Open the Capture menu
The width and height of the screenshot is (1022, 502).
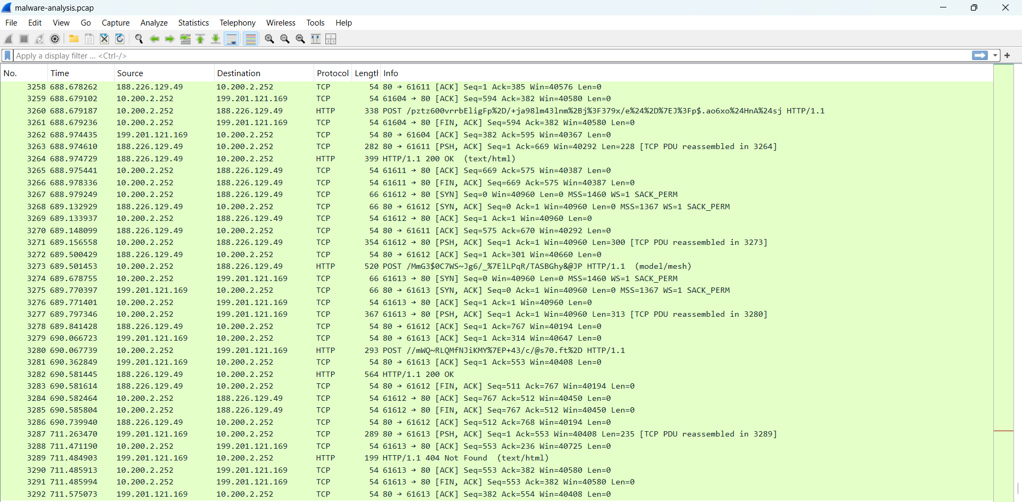(116, 22)
